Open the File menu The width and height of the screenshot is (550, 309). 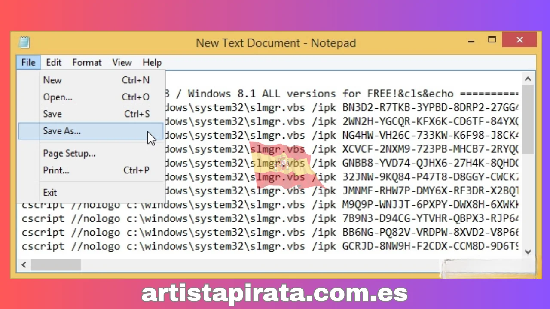pyautogui.click(x=28, y=62)
